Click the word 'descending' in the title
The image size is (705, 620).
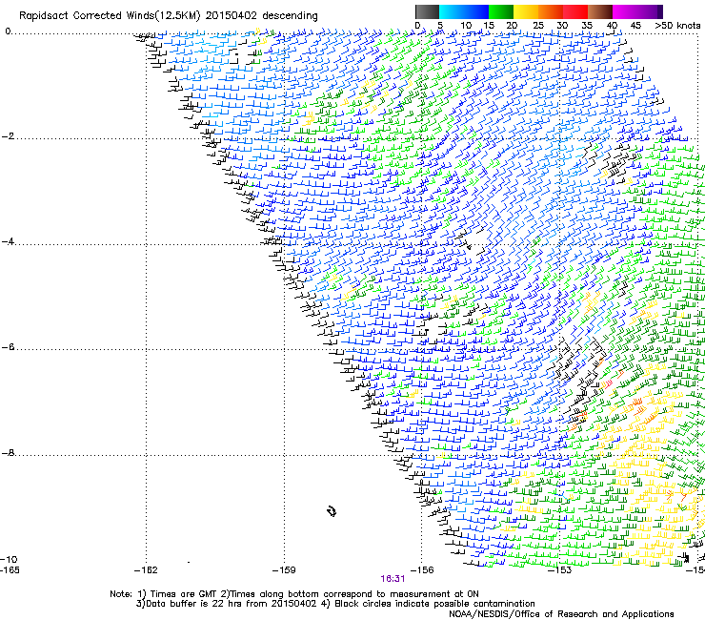290,16
